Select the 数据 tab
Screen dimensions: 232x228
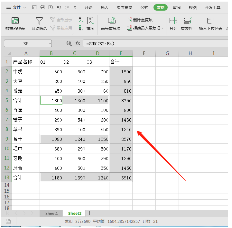pos(161,7)
